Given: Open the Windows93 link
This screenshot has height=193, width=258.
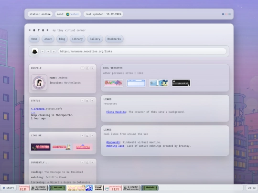Looking at the screenshot, I should [113, 142].
